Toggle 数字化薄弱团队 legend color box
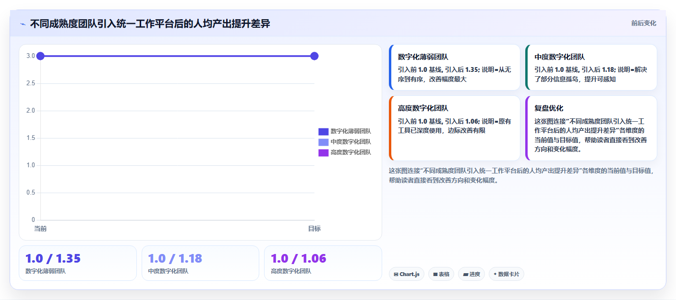This screenshot has width=676, height=300. point(323,131)
